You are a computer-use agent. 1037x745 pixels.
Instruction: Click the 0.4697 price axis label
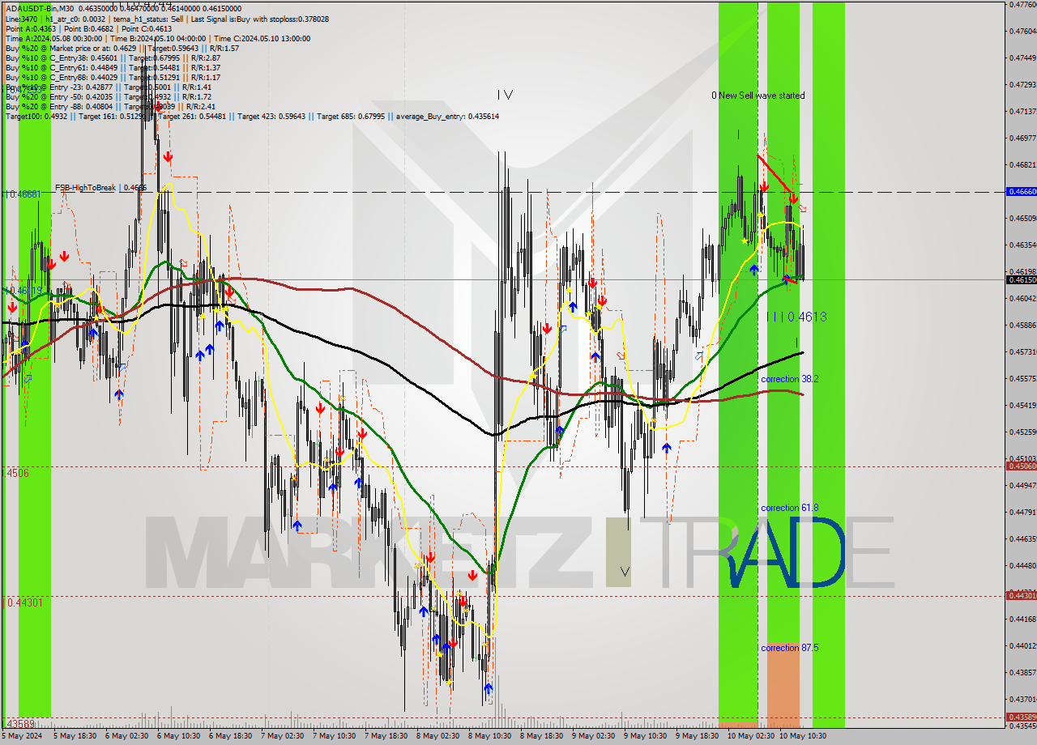1022,138
